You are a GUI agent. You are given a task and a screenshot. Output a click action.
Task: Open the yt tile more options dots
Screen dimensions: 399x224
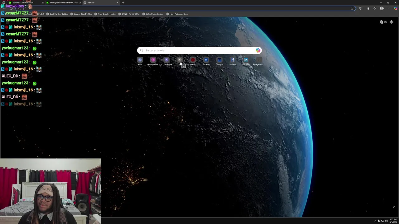tap(185, 58)
